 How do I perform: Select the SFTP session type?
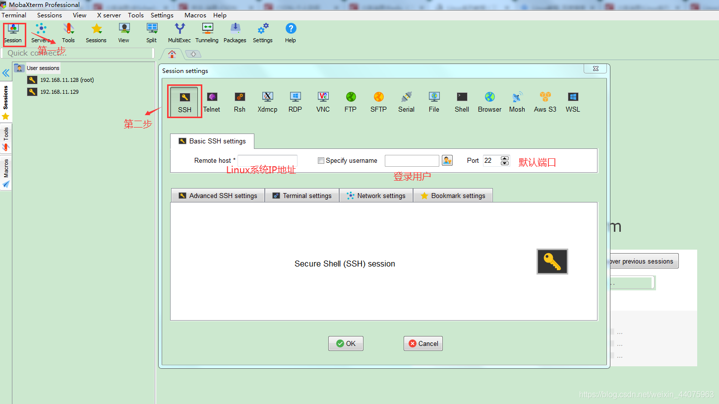(378, 101)
